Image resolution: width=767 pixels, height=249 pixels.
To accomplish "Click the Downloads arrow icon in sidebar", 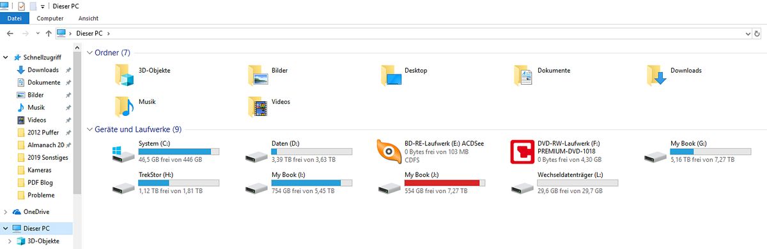I will coord(21,70).
